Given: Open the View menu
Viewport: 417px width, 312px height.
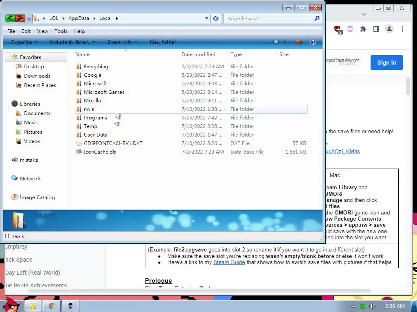Looking at the screenshot, I should [42, 31].
